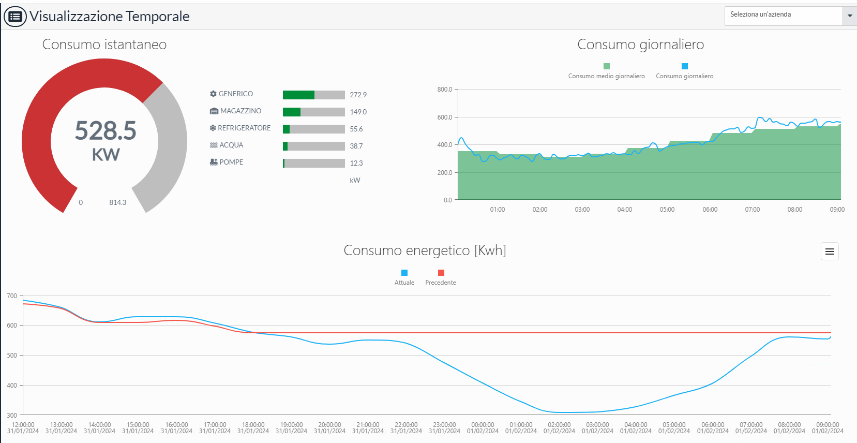This screenshot has height=443, width=857.
Task: Click the POMPE progress bar
Action: (314, 163)
